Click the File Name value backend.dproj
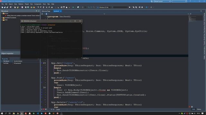 coord(18,61)
